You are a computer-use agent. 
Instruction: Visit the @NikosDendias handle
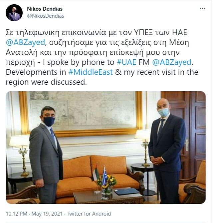coord(46,16)
